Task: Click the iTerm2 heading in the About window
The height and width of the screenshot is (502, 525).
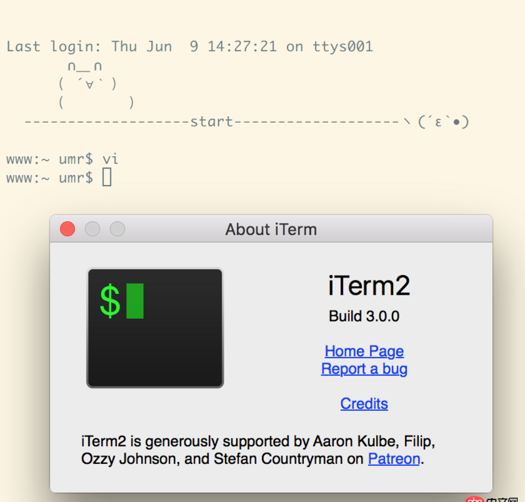Action: (369, 285)
